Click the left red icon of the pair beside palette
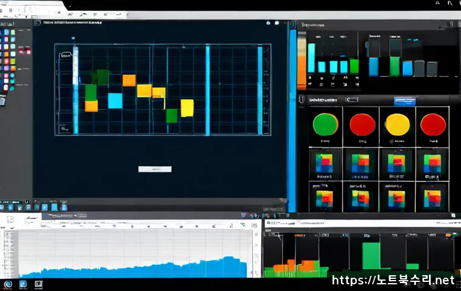 (x=21, y=52)
